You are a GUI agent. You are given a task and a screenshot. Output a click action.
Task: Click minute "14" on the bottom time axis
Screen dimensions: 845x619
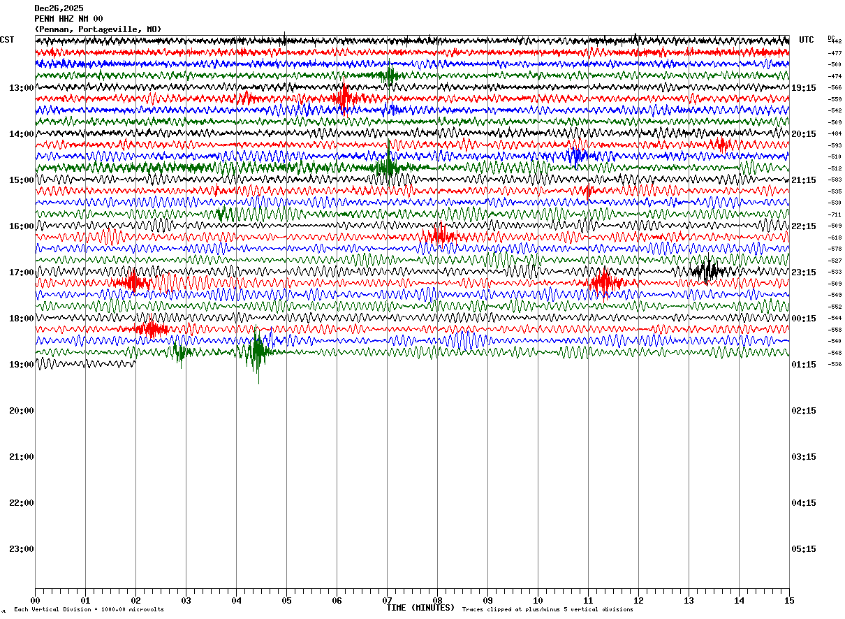tap(739, 600)
